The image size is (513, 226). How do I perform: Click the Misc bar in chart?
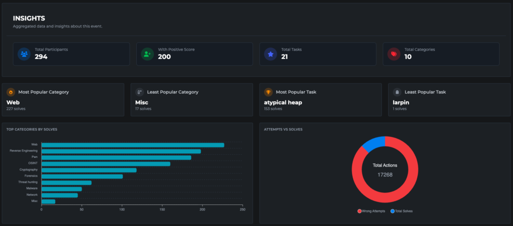48,201
